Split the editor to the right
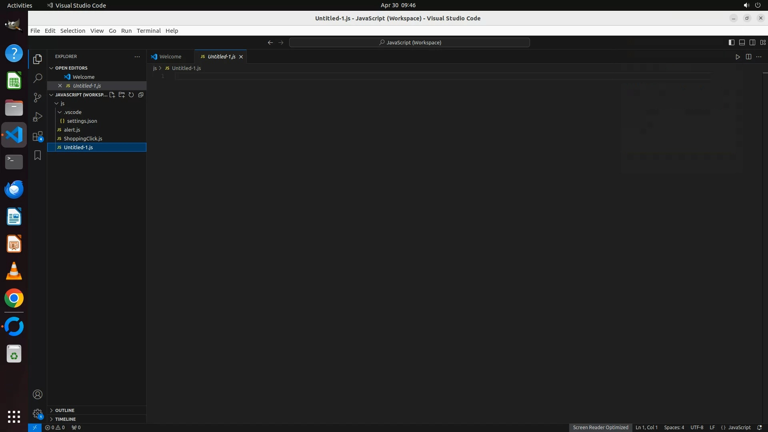Screen dimensions: 768x432 [748, 57]
